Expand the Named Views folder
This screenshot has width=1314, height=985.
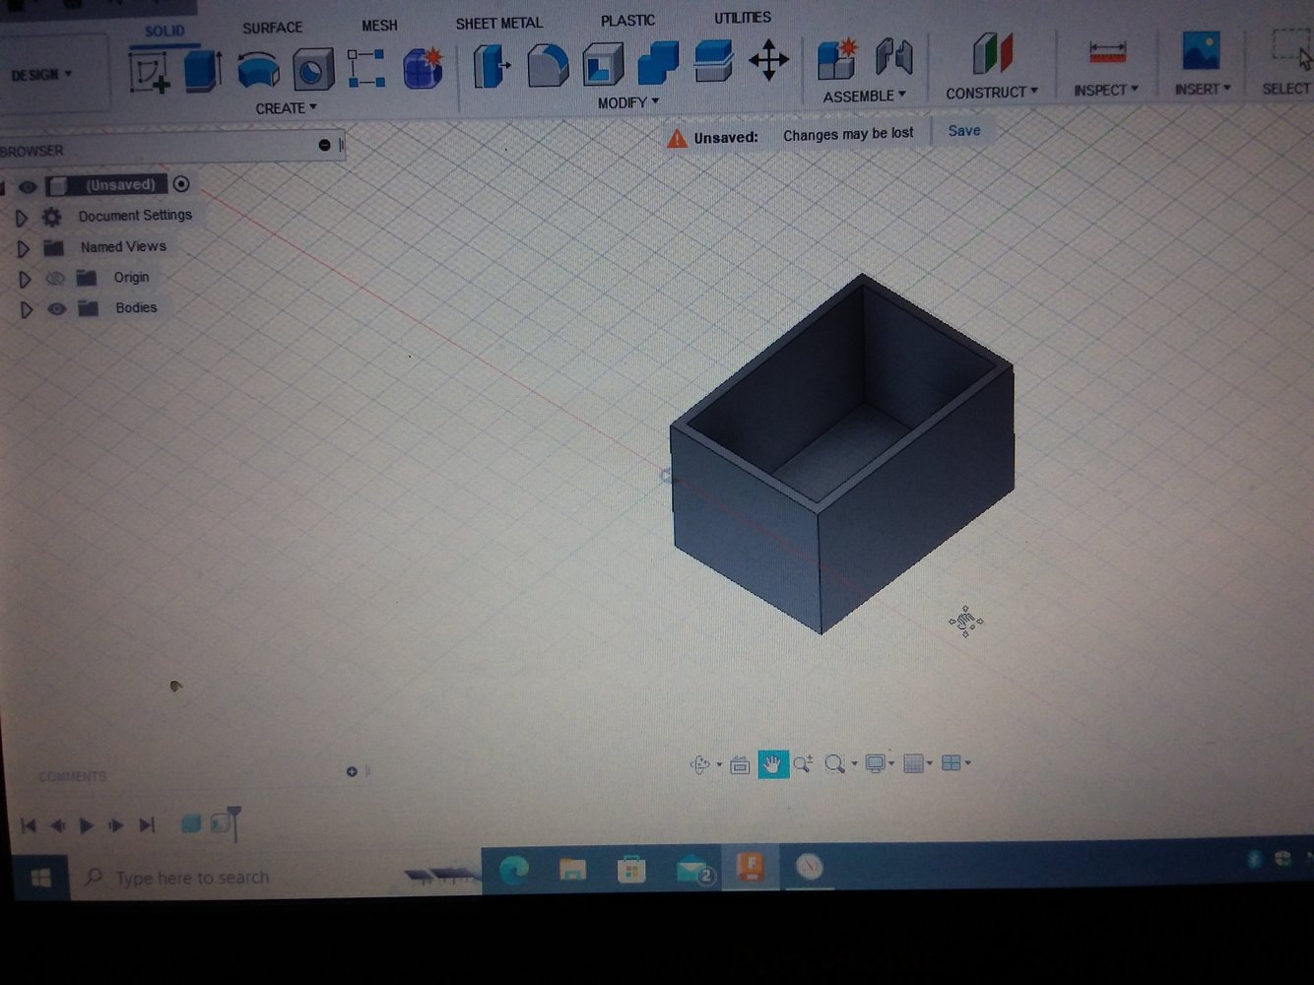23,248
